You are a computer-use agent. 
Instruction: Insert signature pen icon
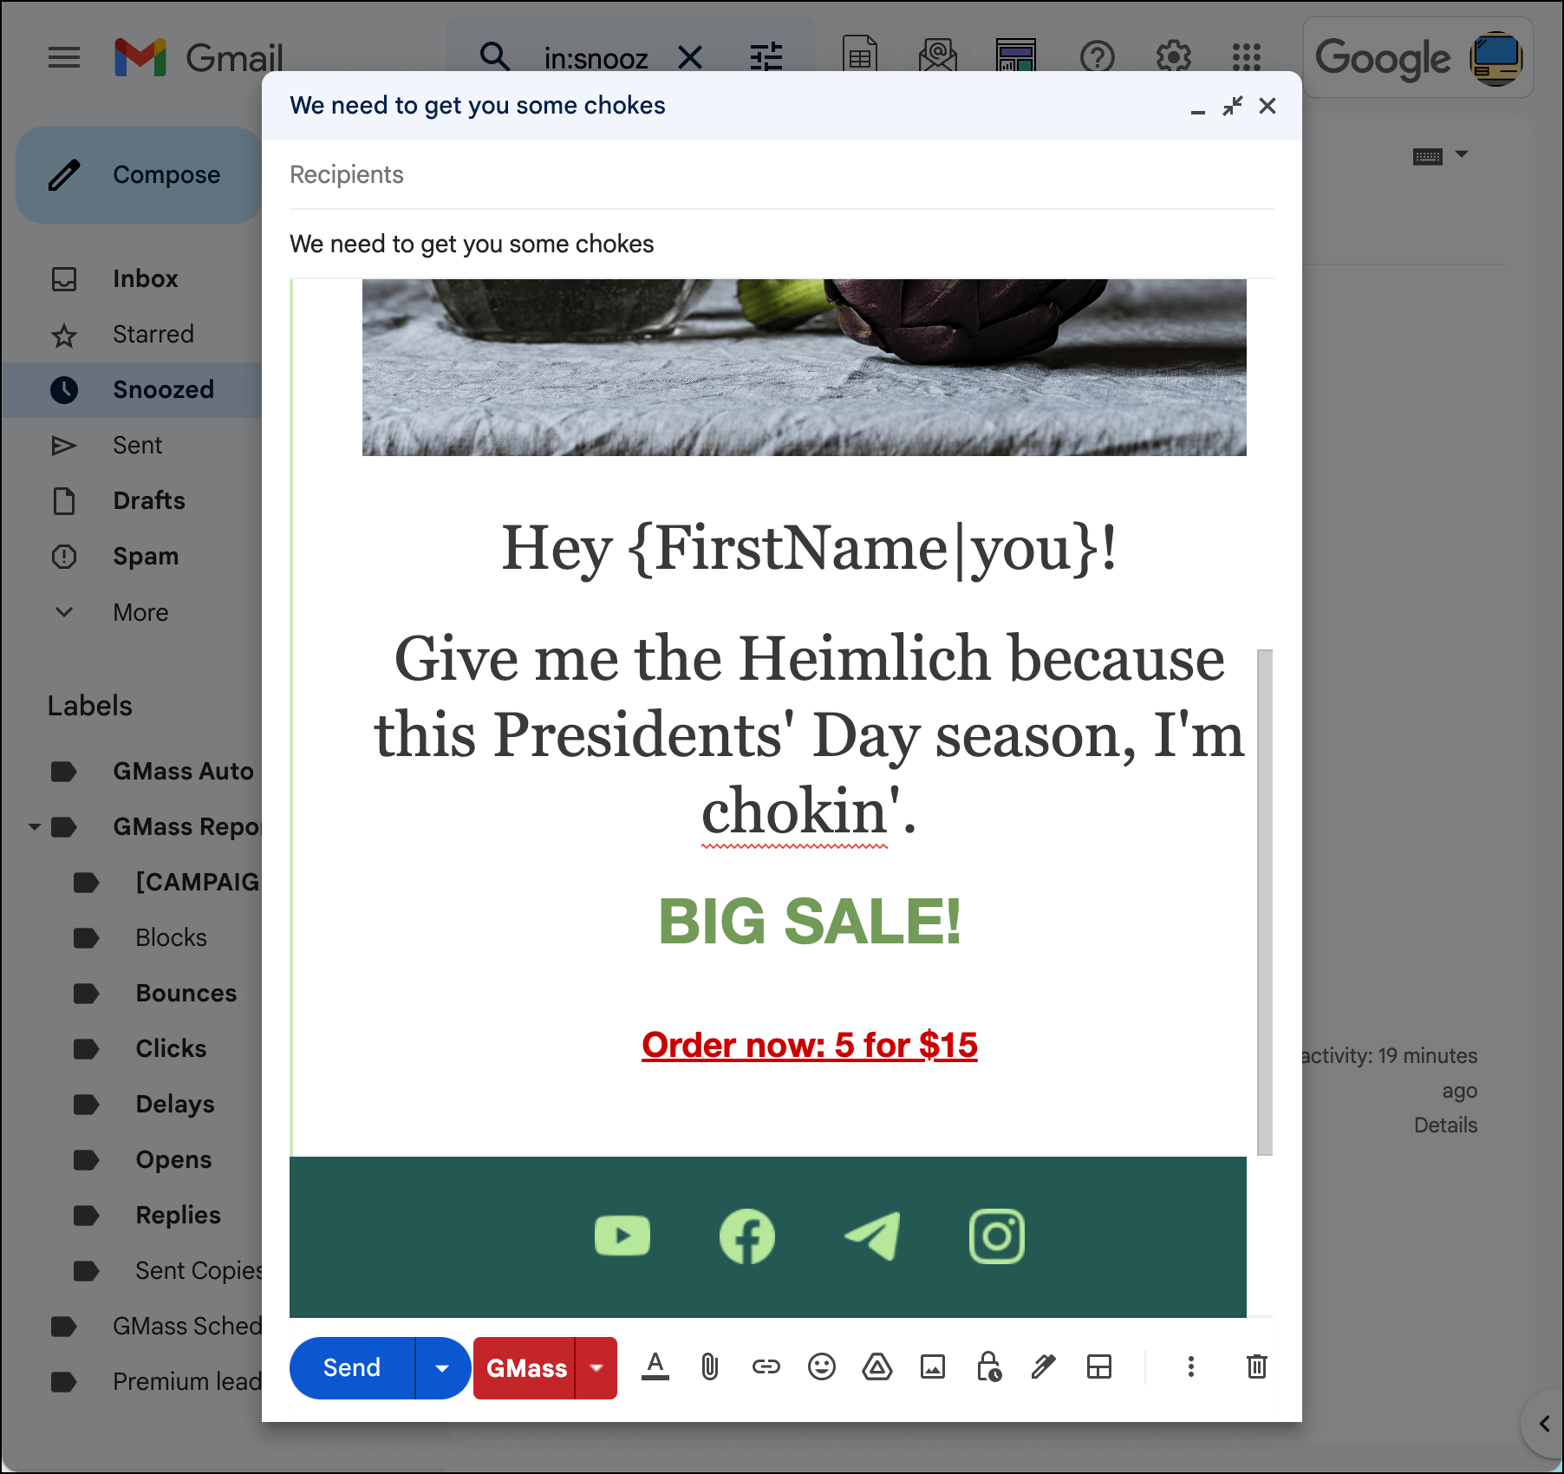click(1044, 1368)
